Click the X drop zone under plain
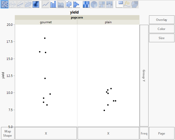 pos(108,133)
